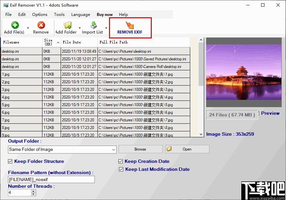Open the Options menu
Viewport: 286px width, 200px height.
(40, 14)
